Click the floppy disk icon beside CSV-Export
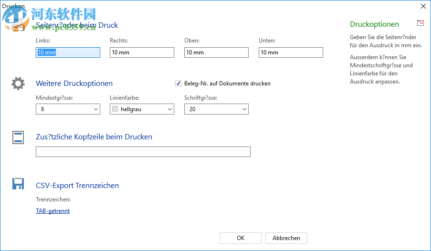The width and height of the screenshot is (431, 251). [18, 184]
